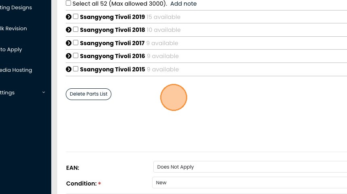Tick the Select all 52 checkbox
This screenshot has height=194, width=347.
click(68, 3)
